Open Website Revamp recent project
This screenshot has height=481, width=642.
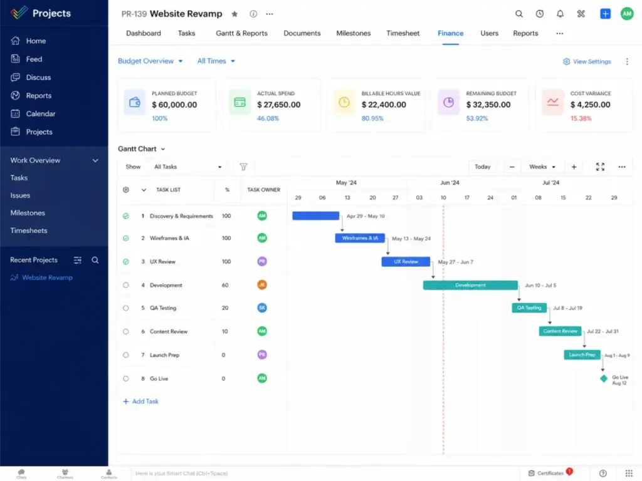pyautogui.click(x=42, y=277)
